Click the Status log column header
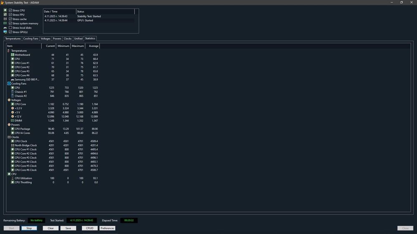Screen dimensions: 417x234 tap(106, 12)
